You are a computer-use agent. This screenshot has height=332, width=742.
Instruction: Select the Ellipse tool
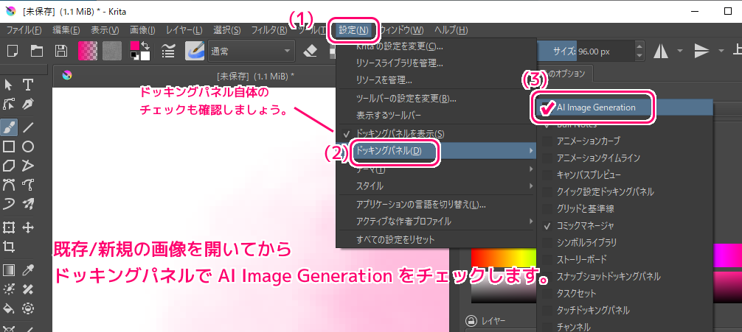pos(28,146)
